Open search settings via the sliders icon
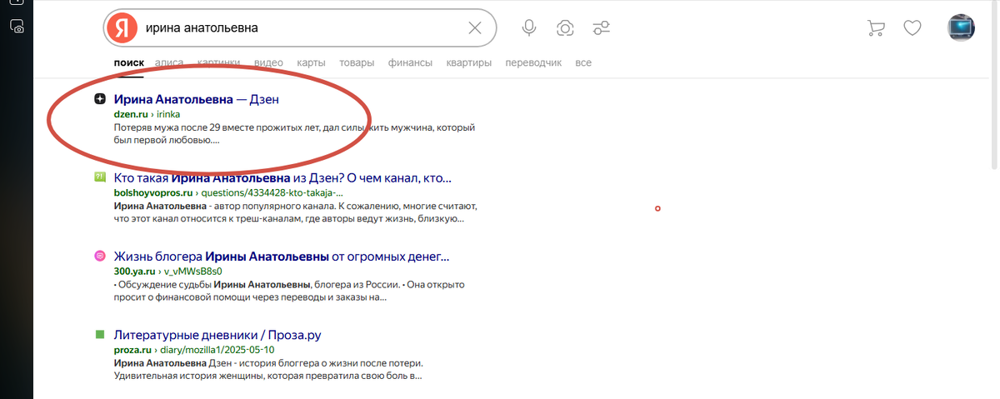Viewport: 1000px width, 399px height. pos(602,28)
